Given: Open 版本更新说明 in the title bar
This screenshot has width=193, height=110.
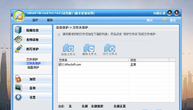Looking at the screenshot, I should (85, 13).
